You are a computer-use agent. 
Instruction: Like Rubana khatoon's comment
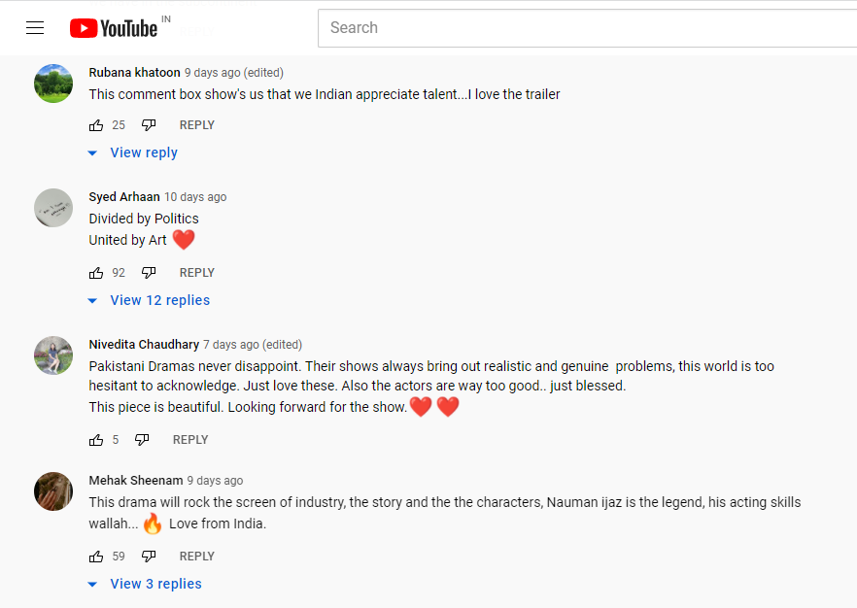(96, 125)
